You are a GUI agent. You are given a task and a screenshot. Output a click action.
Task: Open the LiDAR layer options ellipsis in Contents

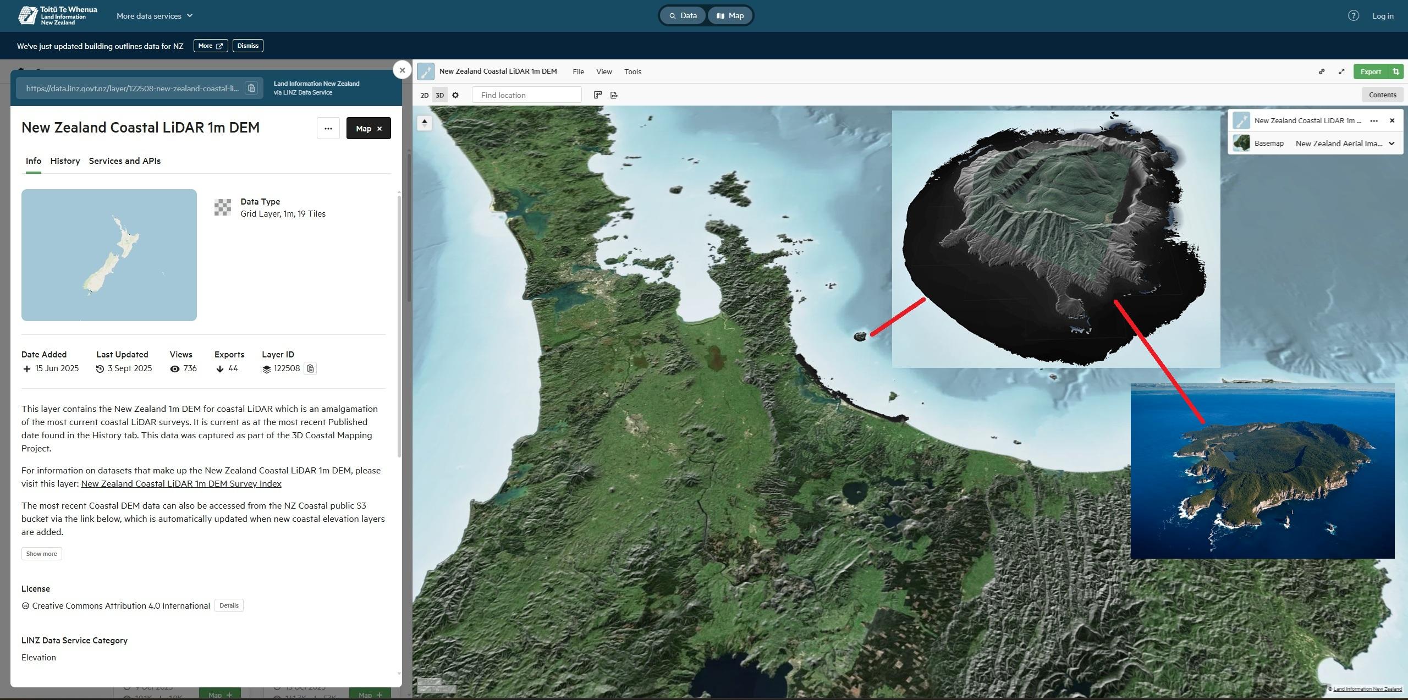coord(1374,120)
